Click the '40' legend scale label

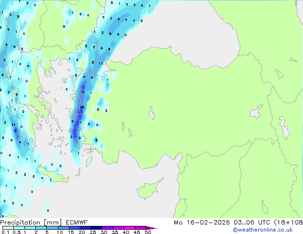point(126,232)
